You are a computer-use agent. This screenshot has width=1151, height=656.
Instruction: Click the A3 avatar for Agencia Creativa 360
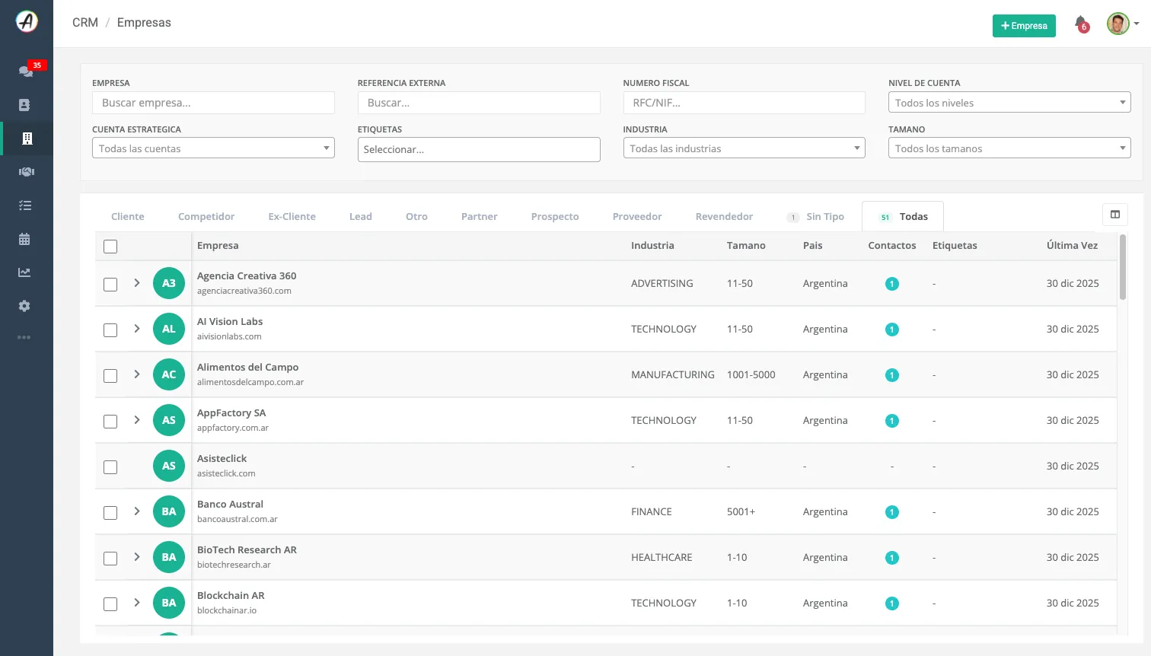tap(169, 283)
